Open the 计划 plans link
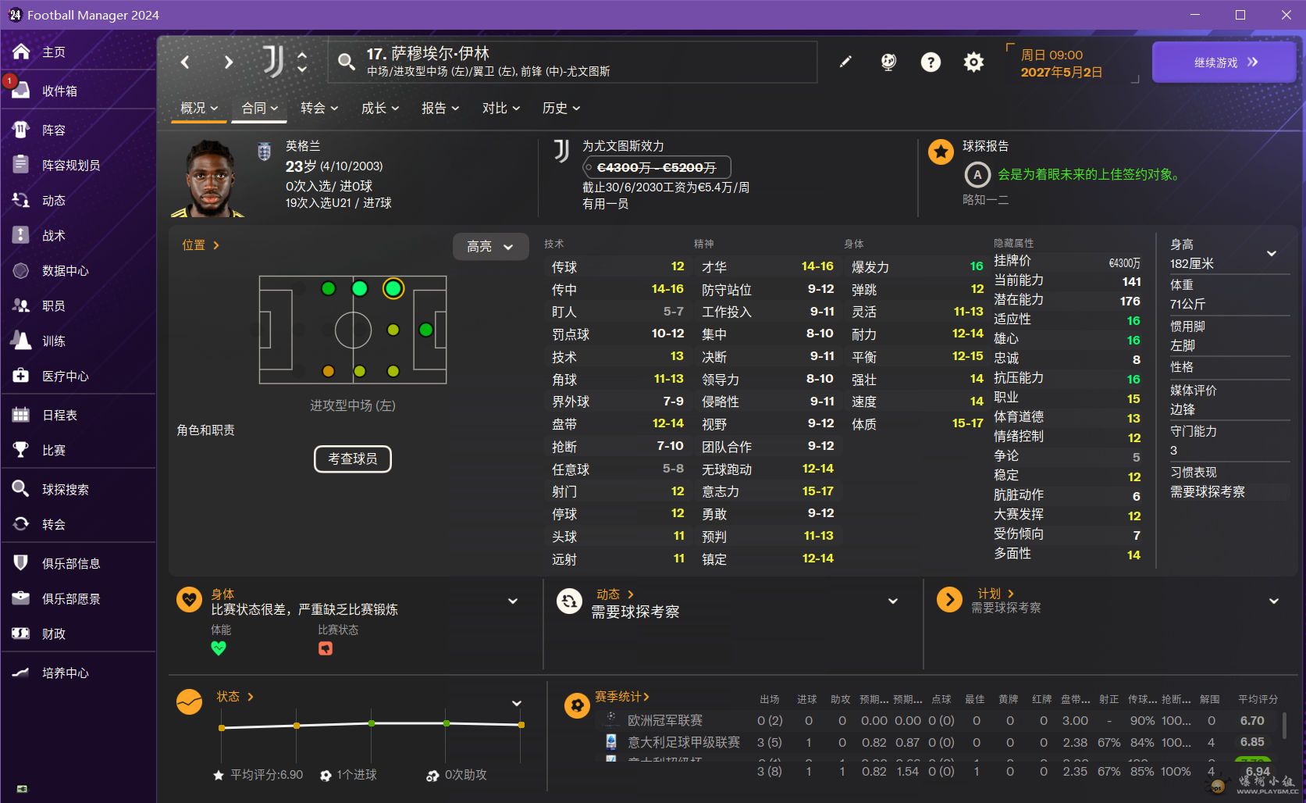1306x803 pixels. pos(996,594)
